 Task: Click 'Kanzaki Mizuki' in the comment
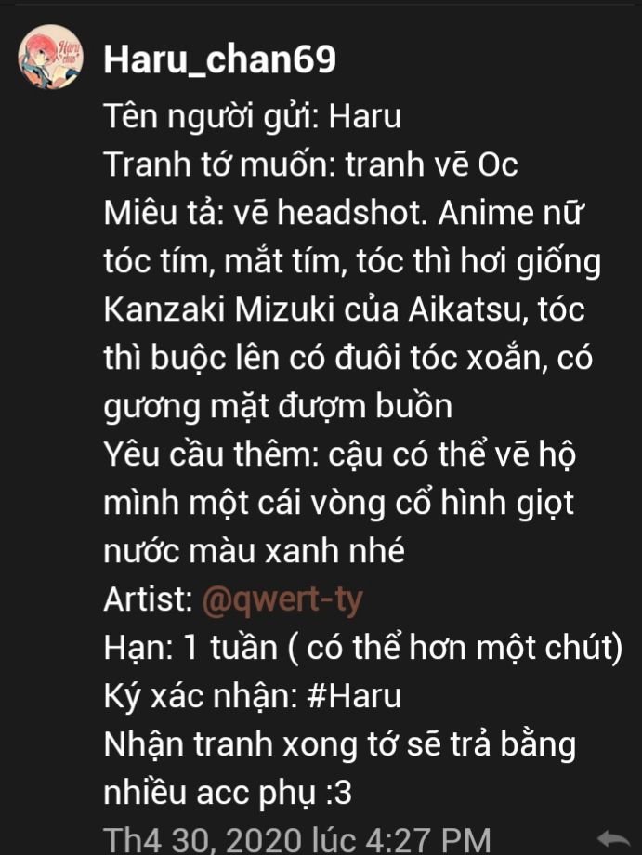click(219, 309)
